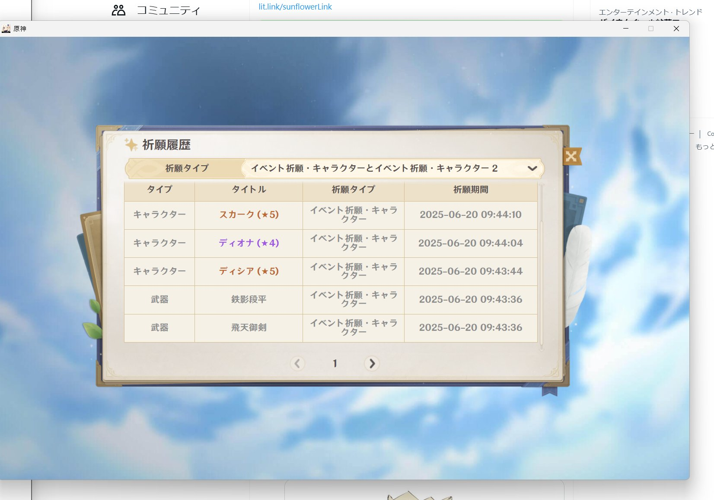Click the タイプ column header
Viewport: 714px width, 500px height.
tap(159, 189)
